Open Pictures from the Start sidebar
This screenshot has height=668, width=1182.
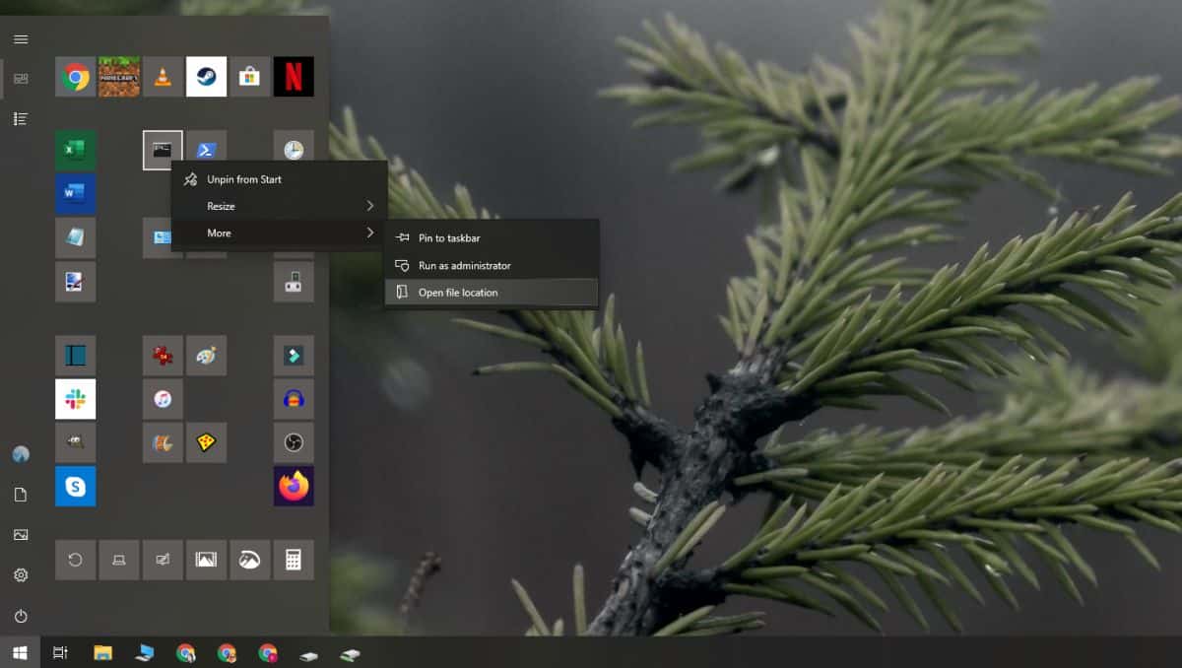pyautogui.click(x=21, y=534)
